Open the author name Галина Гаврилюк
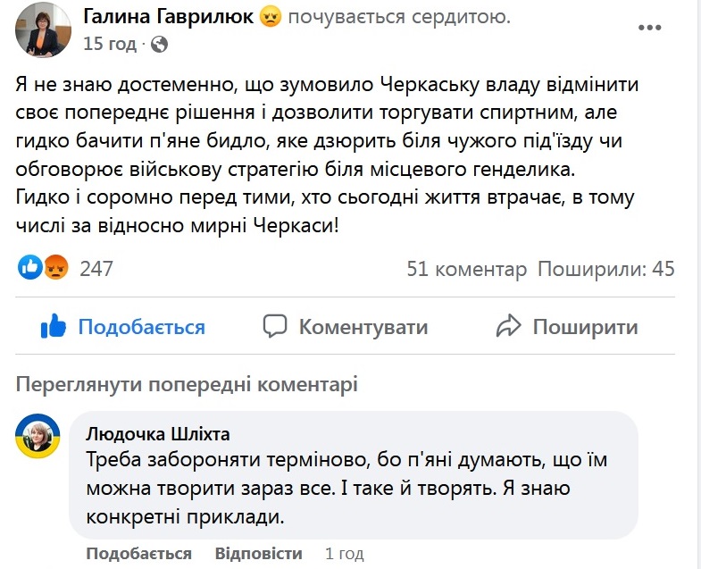 (x=165, y=16)
